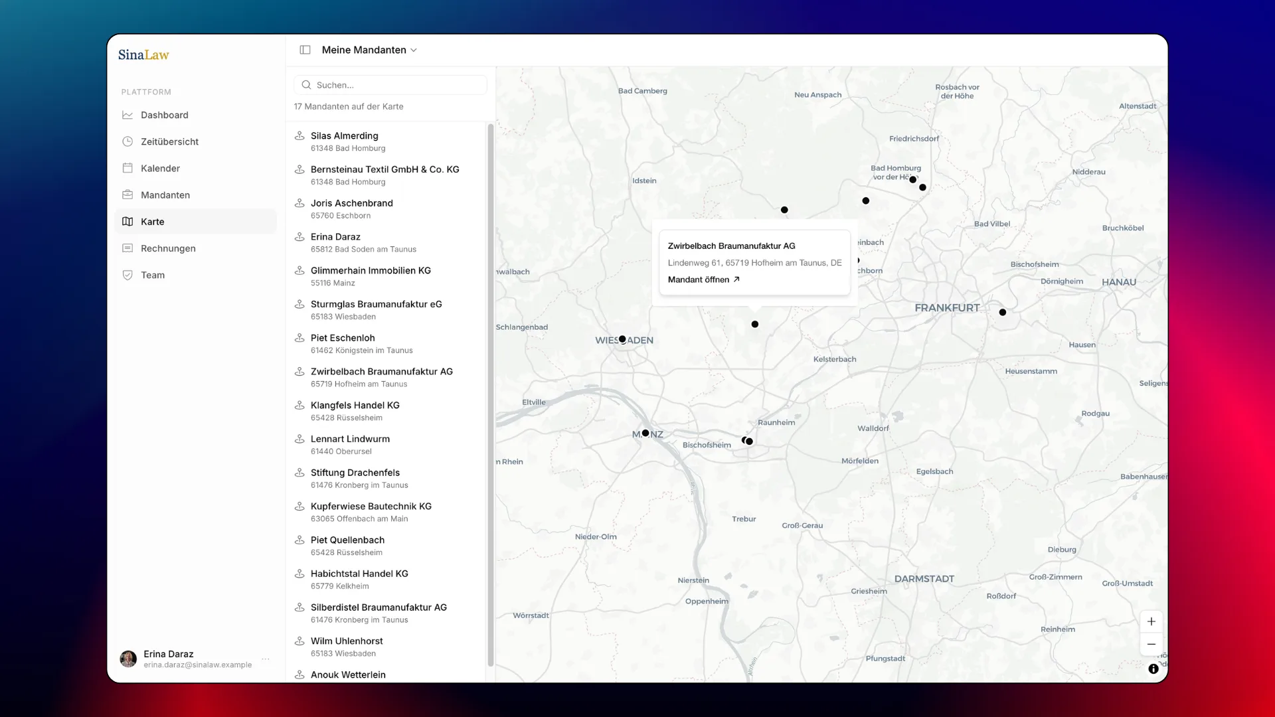Select the Kalender calendar icon
The height and width of the screenshot is (717, 1275).
[x=127, y=168]
